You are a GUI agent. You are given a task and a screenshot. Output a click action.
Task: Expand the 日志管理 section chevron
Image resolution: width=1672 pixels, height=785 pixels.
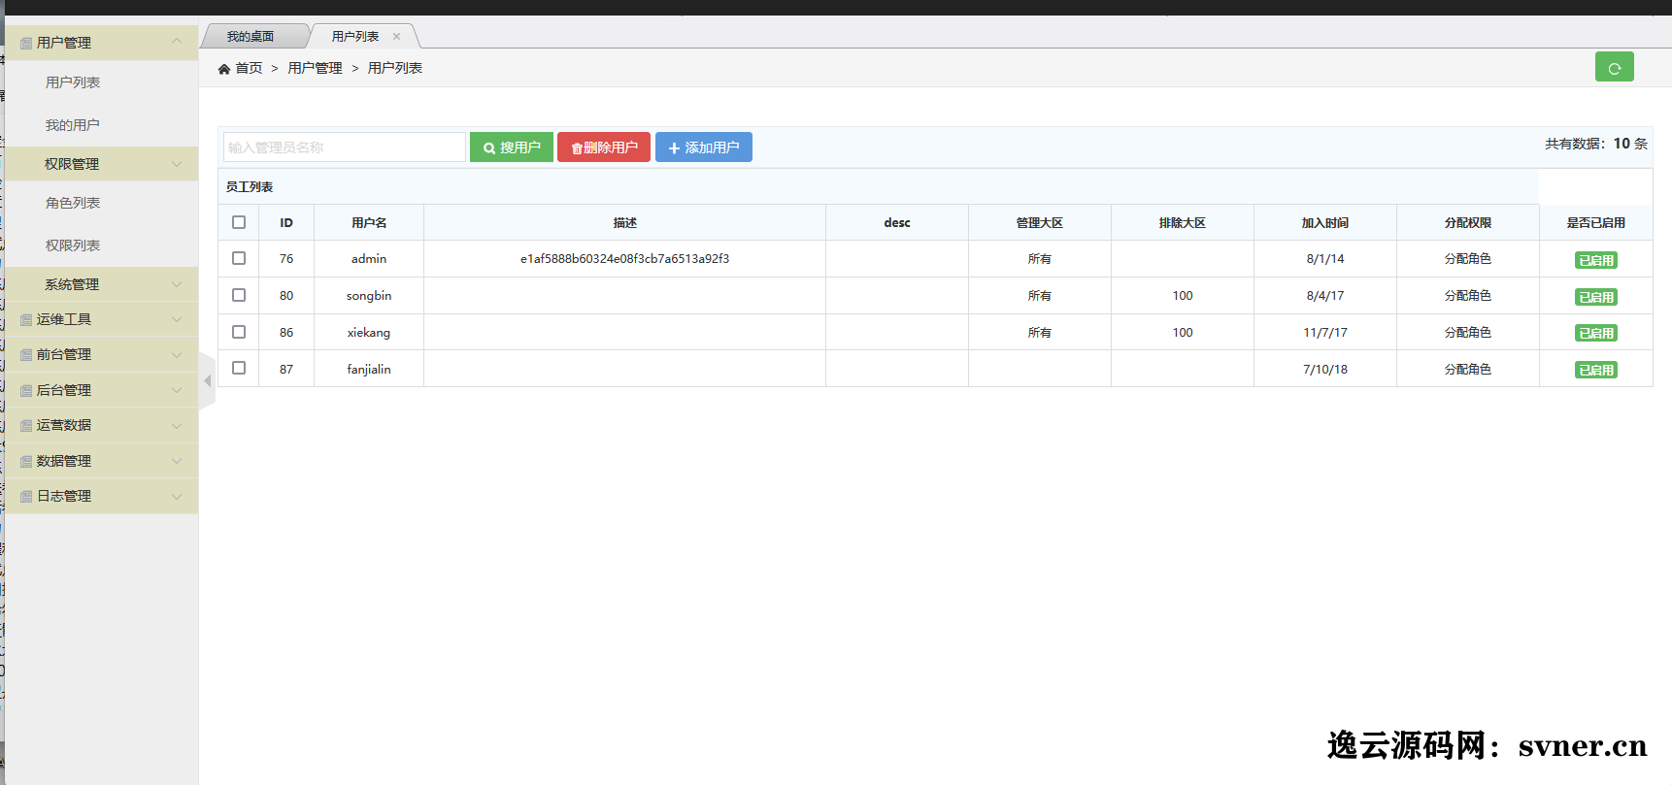point(177,496)
